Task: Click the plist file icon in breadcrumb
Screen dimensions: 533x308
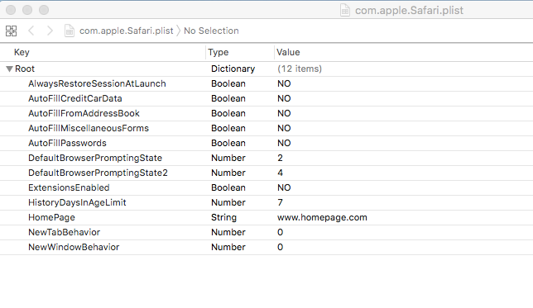Action: pyautogui.click(x=70, y=31)
